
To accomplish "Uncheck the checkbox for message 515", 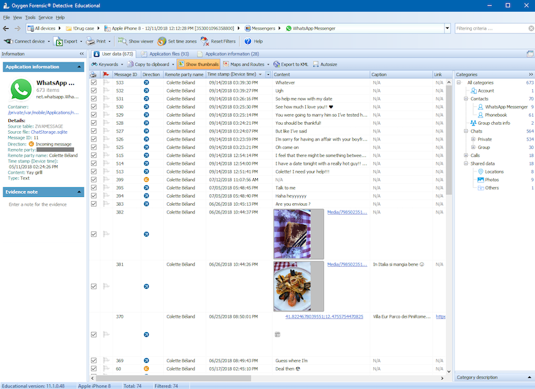I will point(94,155).
